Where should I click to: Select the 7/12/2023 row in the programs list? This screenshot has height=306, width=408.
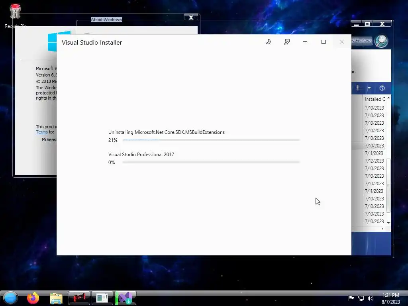click(x=374, y=161)
